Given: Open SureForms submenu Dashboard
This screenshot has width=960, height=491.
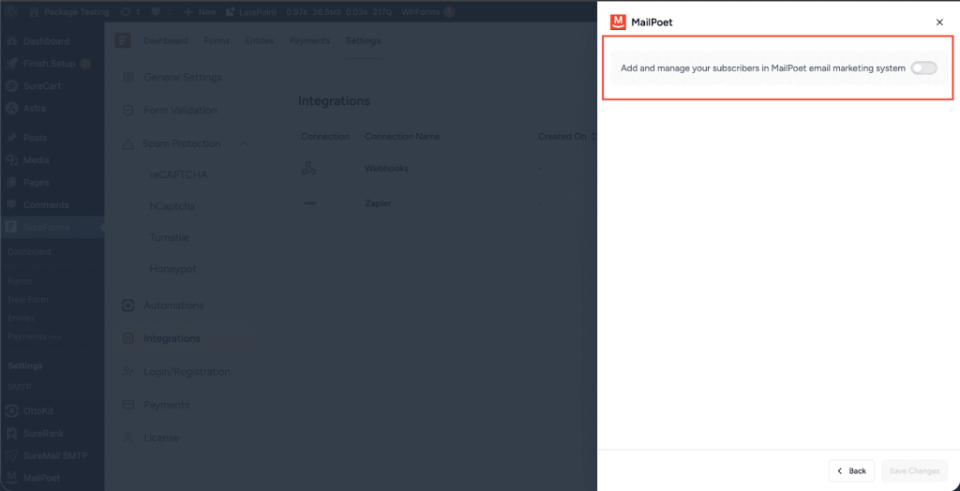Looking at the screenshot, I should pos(29,252).
